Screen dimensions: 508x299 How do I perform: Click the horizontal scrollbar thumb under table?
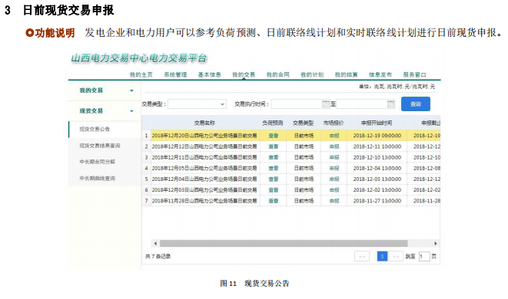click(x=284, y=243)
